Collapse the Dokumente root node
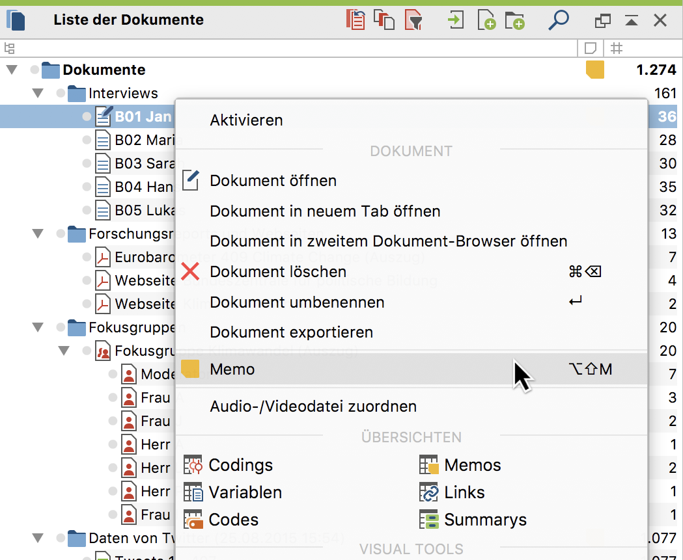The height and width of the screenshot is (560, 683). coord(12,70)
